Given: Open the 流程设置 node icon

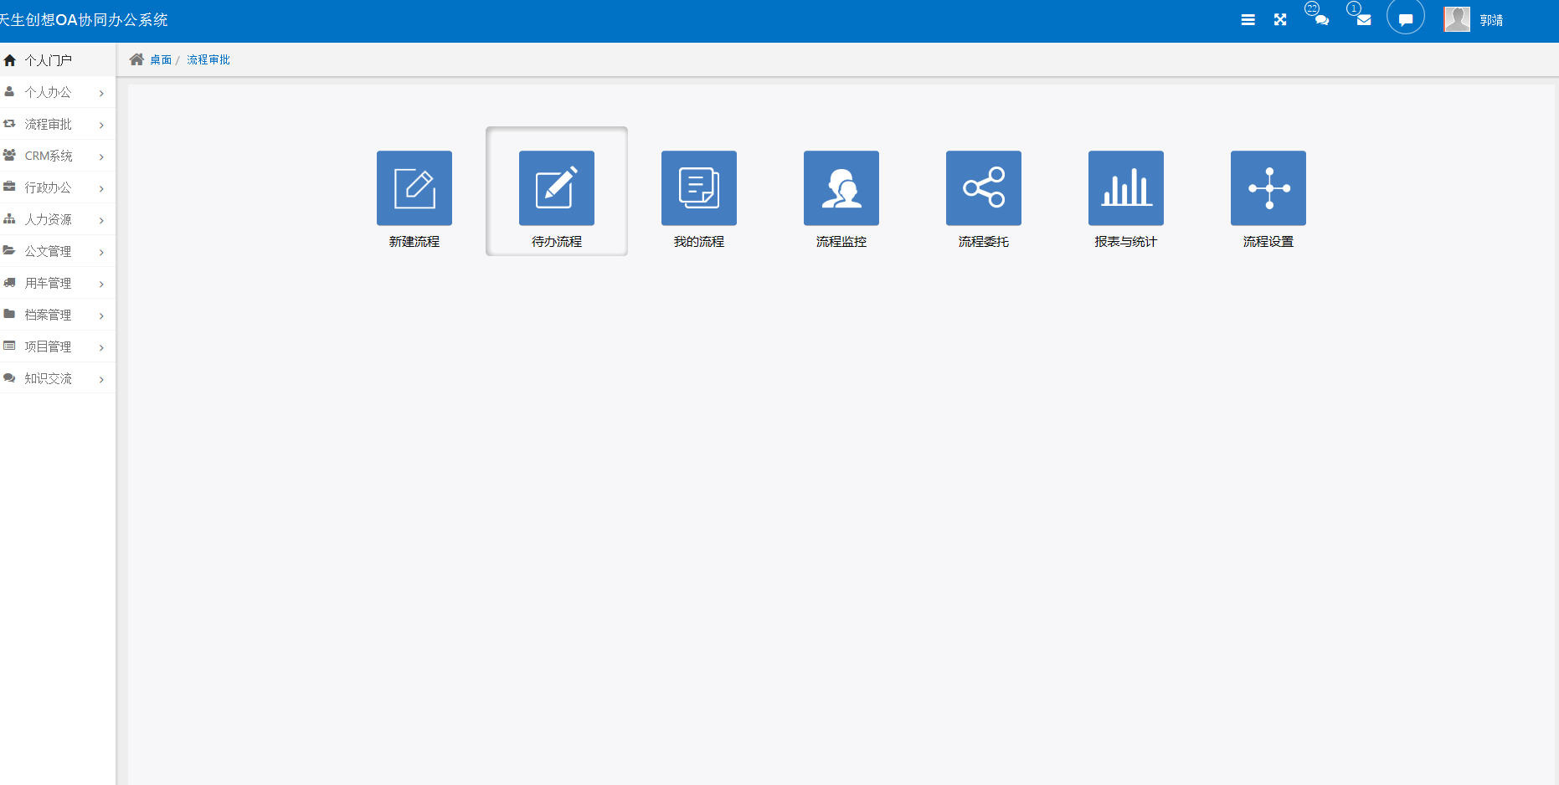Looking at the screenshot, I should pos(1268,188).
